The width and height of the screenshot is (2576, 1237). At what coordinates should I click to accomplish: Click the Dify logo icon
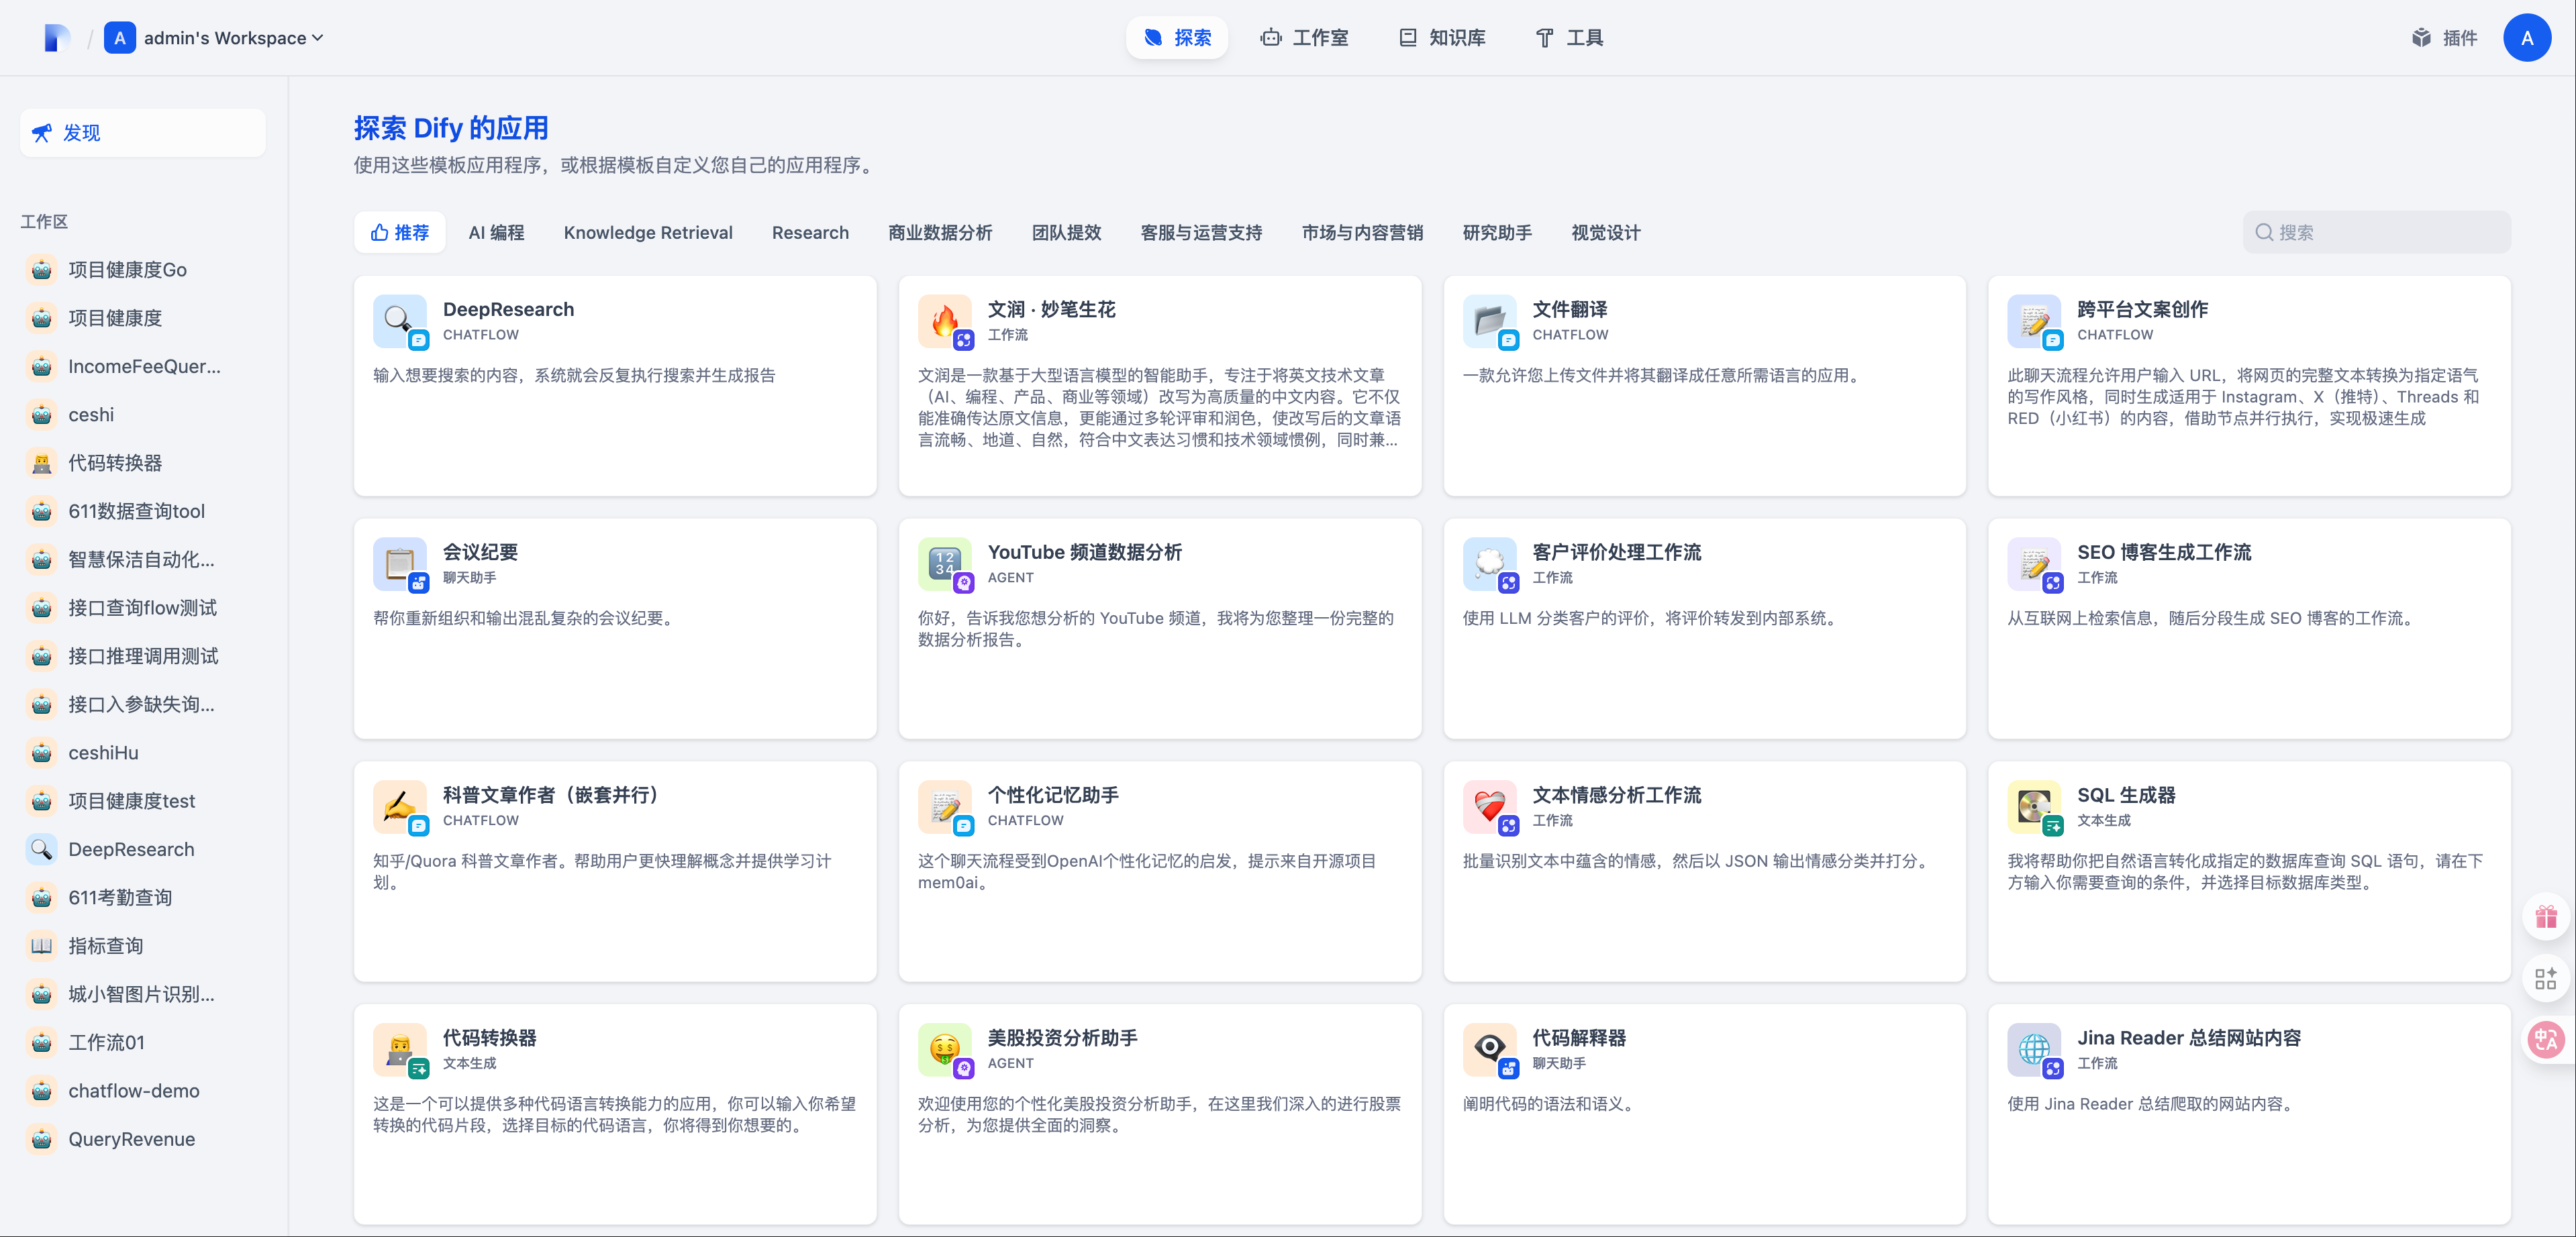point(57,38)
